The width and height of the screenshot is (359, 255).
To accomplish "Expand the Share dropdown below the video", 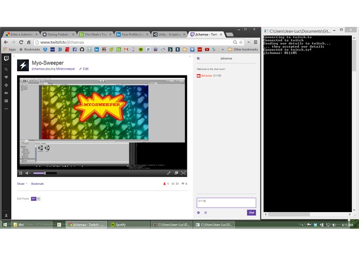I will (x=22, y=184).
